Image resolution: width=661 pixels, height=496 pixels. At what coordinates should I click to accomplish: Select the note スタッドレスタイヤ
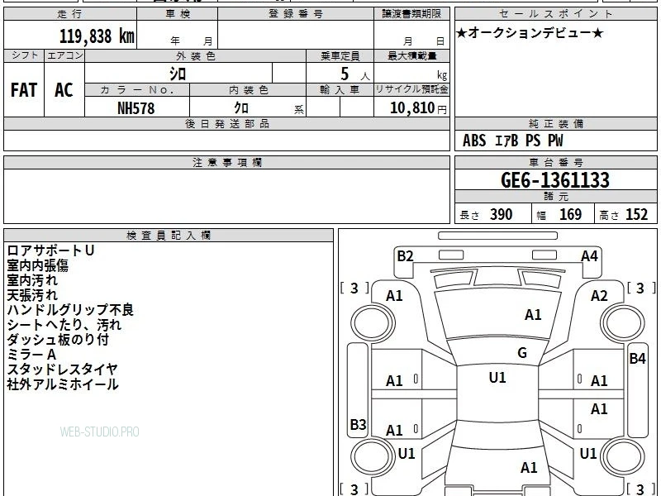62,369
